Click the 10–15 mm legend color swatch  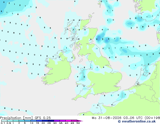coord(33,121)
